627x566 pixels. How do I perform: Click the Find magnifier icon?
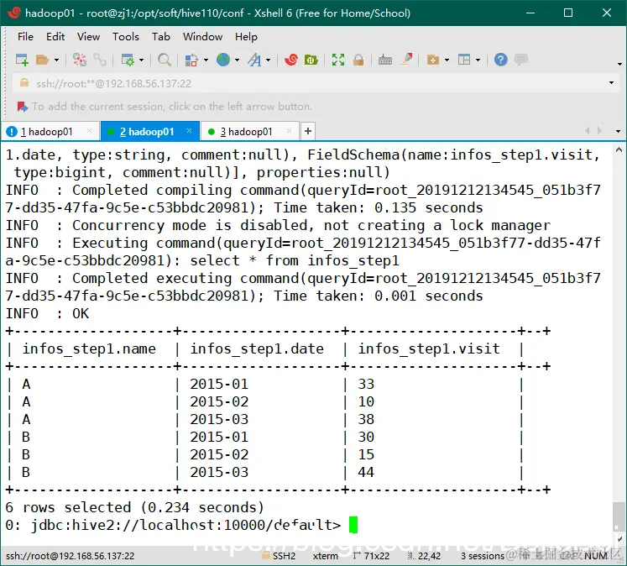point(165,60)
